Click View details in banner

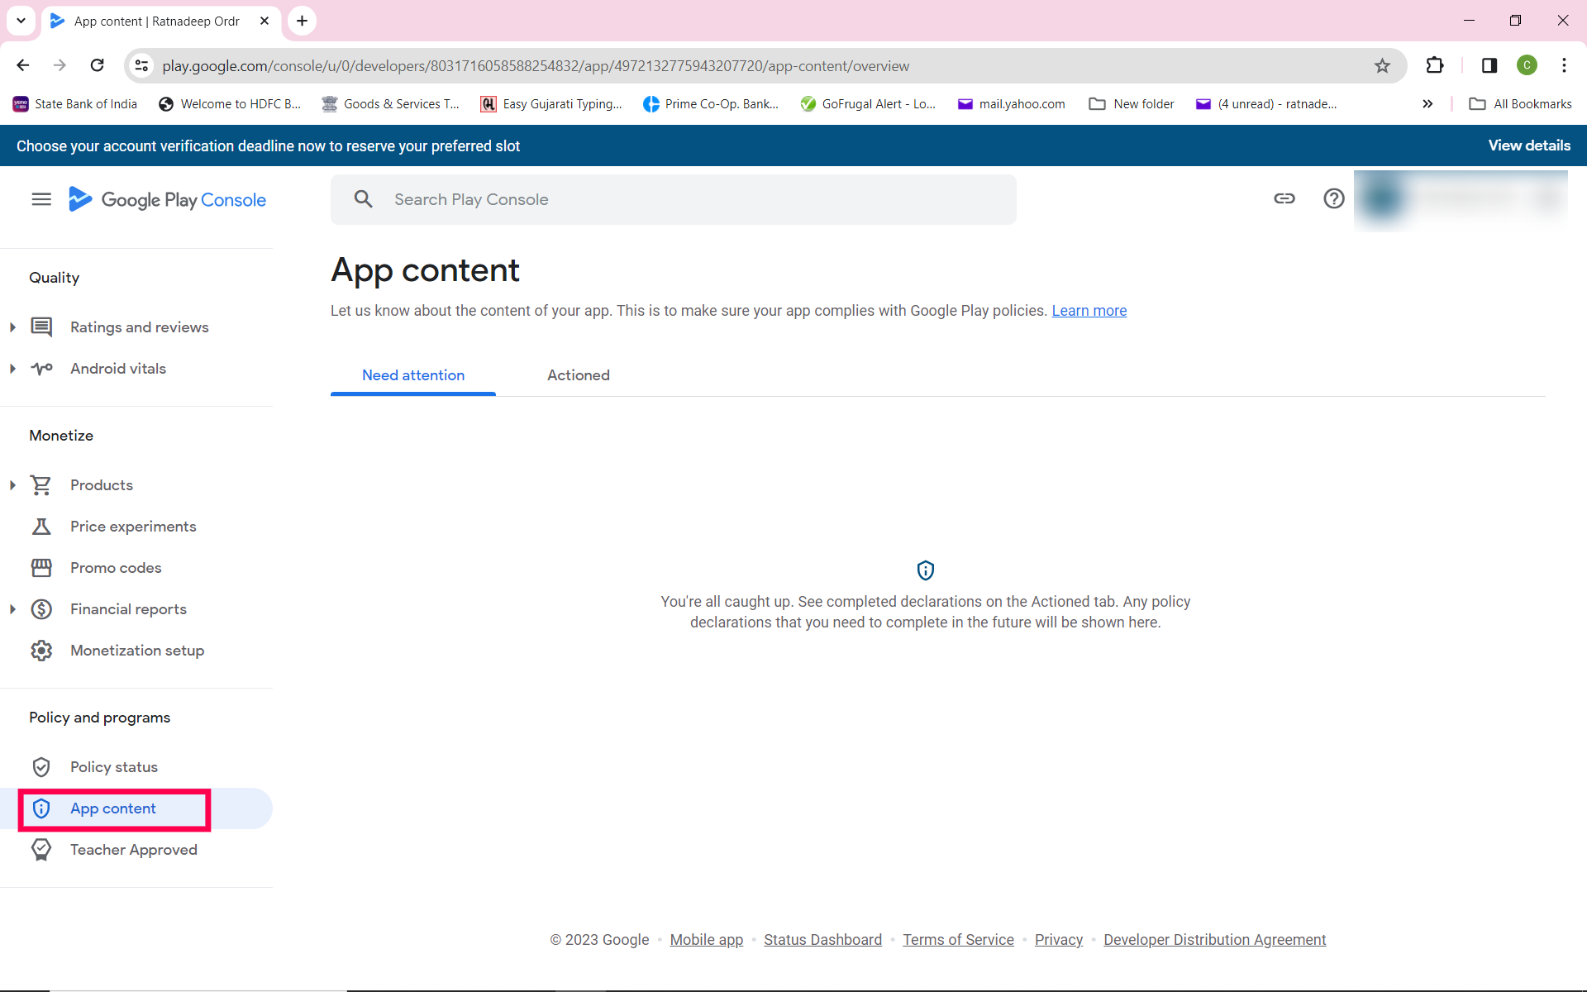tap(1528, 145)
